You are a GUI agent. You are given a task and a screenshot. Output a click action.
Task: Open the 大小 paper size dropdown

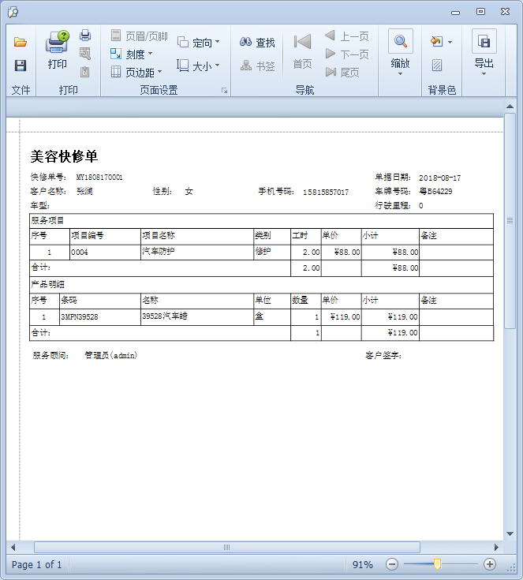click(x=198, y=66)
